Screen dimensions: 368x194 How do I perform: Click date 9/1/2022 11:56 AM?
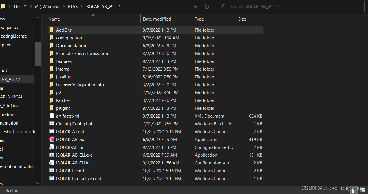[x=161, y=163]
